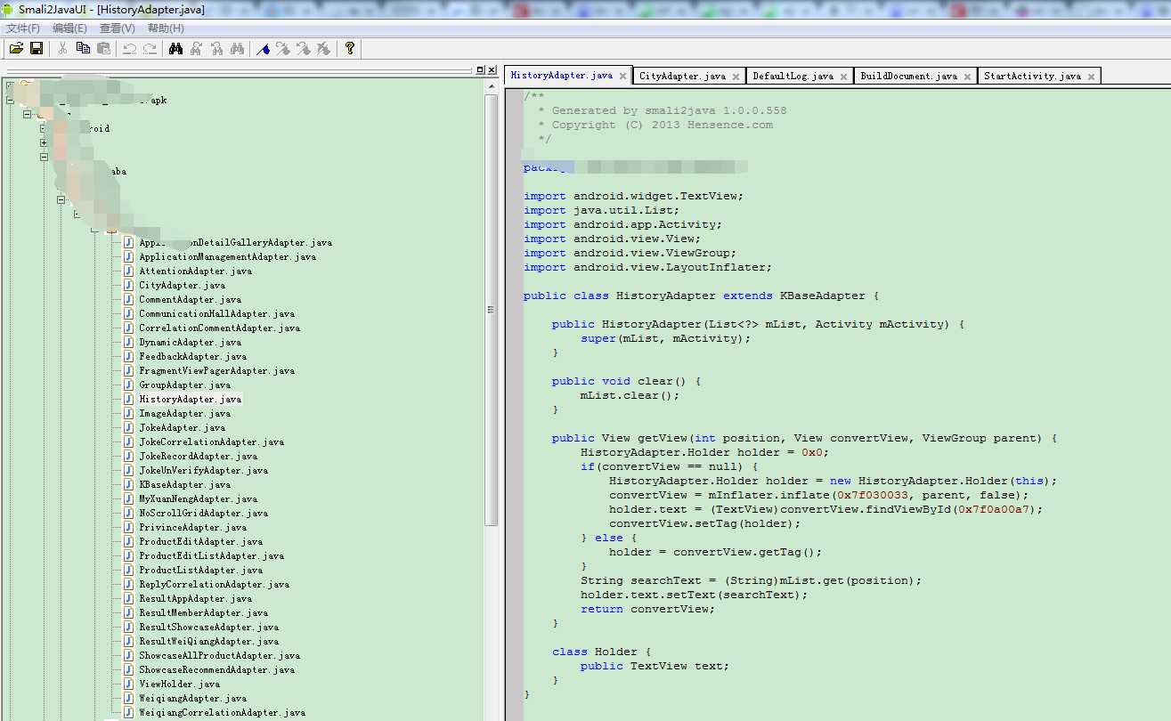Click the first grayed-out binoculars icon
The width and height of the screenshot is (1171, 721).
196,48
